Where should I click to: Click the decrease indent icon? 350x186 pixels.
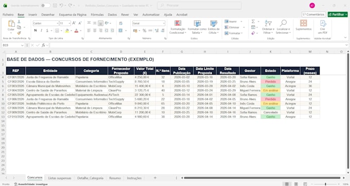pyautogui.click(x=107, y=30)
